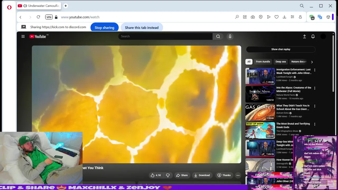Show more filter chips with right arrow

point(312,62)
